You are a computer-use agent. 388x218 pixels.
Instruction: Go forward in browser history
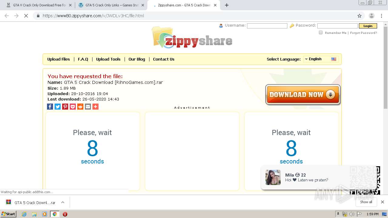(x=16, y=16)
